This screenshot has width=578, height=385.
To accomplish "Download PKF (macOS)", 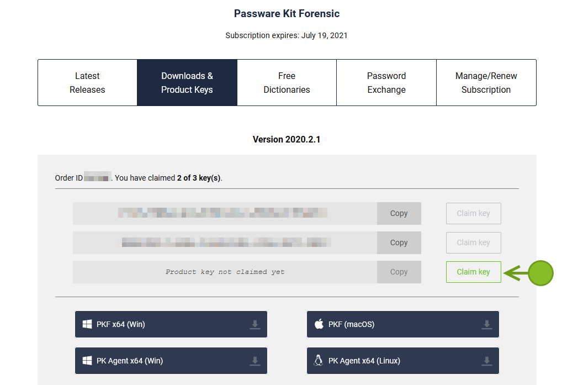I will click(403, 324).
